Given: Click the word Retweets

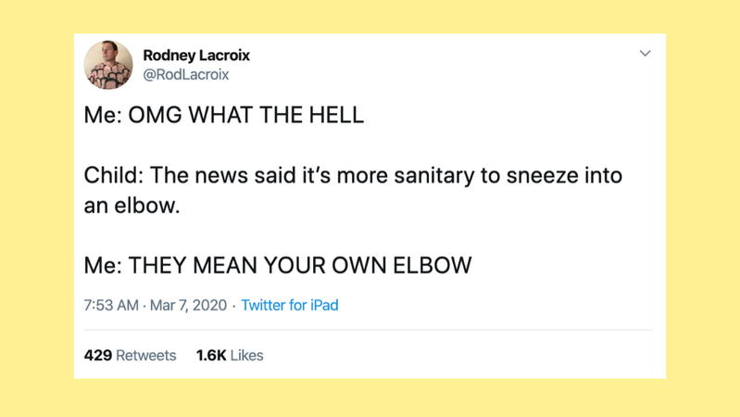Looking at the screenshot, I should 146,355.
